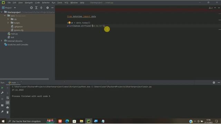Viewport: 221px width, 124px height.
Task: Collapse the Starterproject root folder
Action: tap(1, 12)
